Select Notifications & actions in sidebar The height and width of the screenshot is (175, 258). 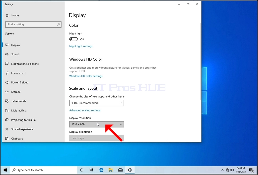tap(33, 64)
